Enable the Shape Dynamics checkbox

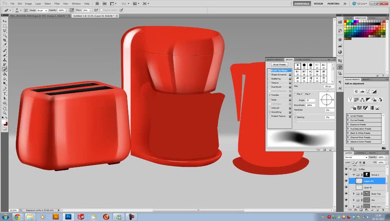click(x=270, y=75)
